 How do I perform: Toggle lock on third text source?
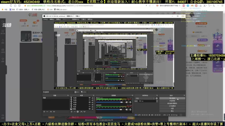[92, 102]
